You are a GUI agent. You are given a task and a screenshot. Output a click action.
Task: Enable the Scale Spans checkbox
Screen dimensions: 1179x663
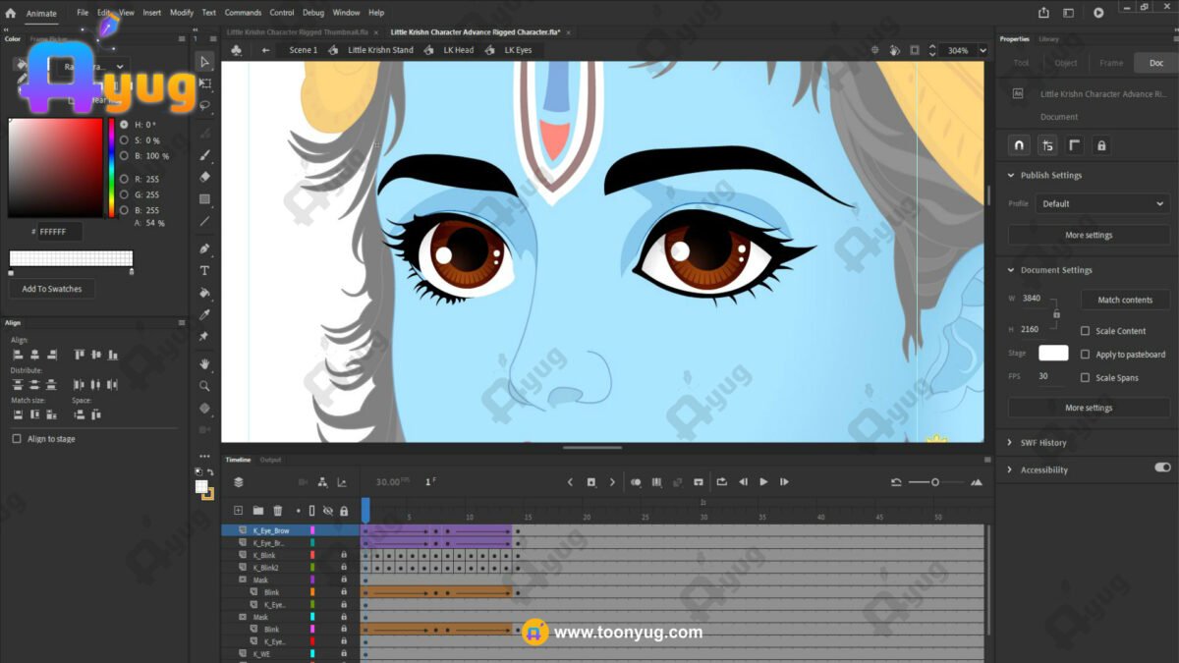[1085, 378]
